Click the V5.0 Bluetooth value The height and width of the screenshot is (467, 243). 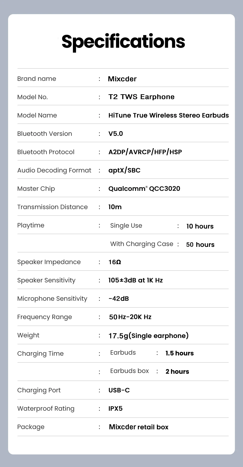click(115, 134)
